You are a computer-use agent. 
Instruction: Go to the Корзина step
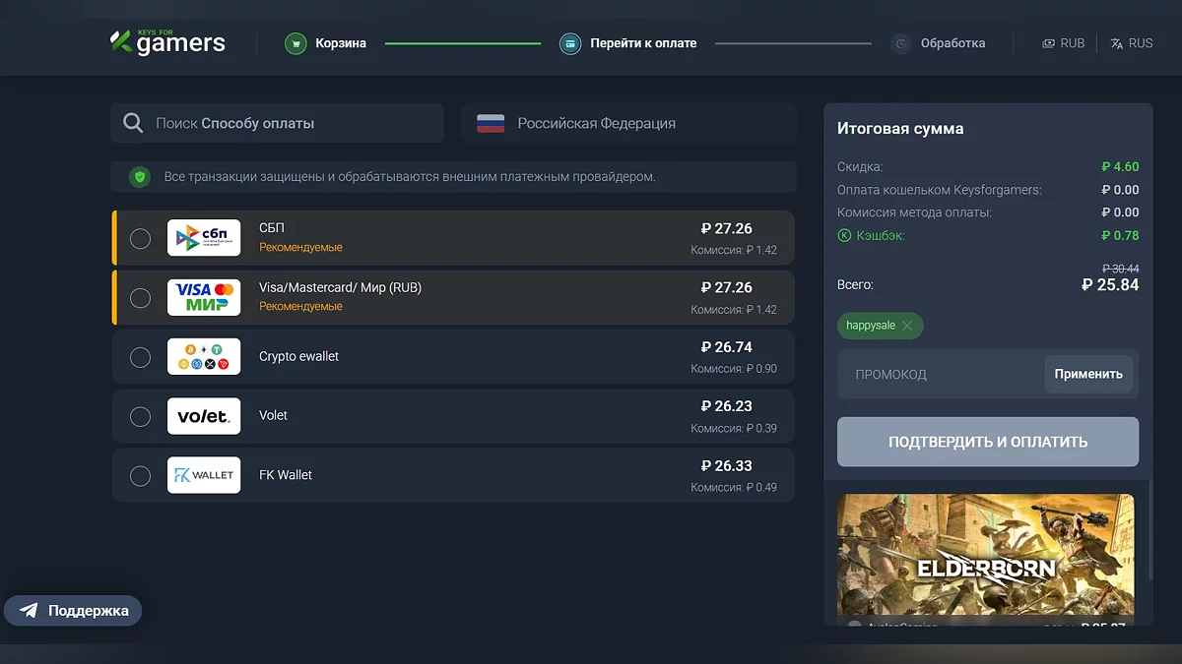341,43
